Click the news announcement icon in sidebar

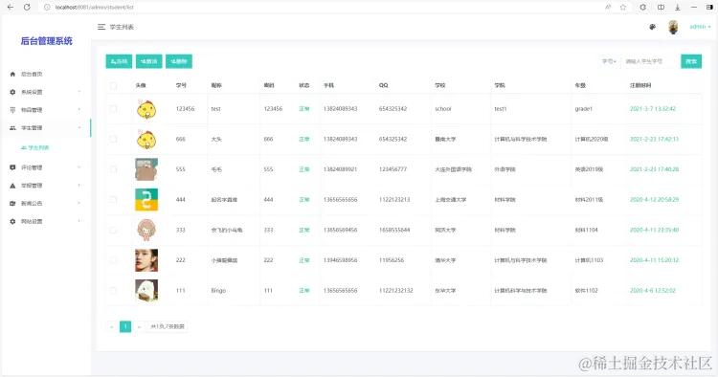[12, 203]
